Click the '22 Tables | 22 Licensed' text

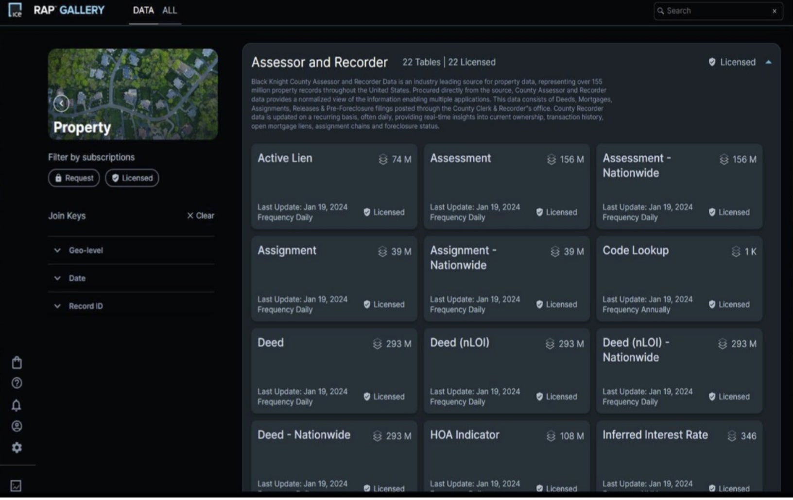[449, 62]
